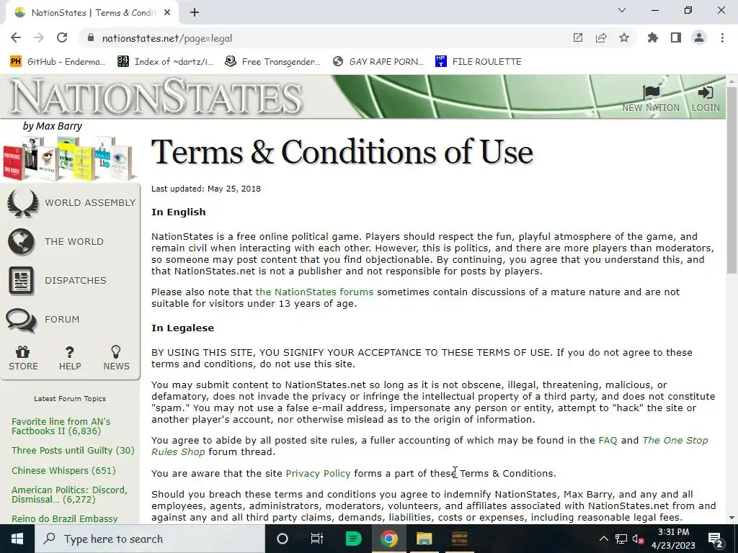Open Favorite line from AN's Factbooks topic

[61, 426]
